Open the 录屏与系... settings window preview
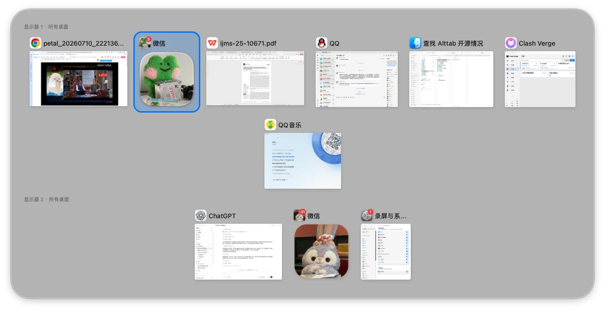This screenshot has height=311, width=605. pyautogui.click(x=386, y=251)
